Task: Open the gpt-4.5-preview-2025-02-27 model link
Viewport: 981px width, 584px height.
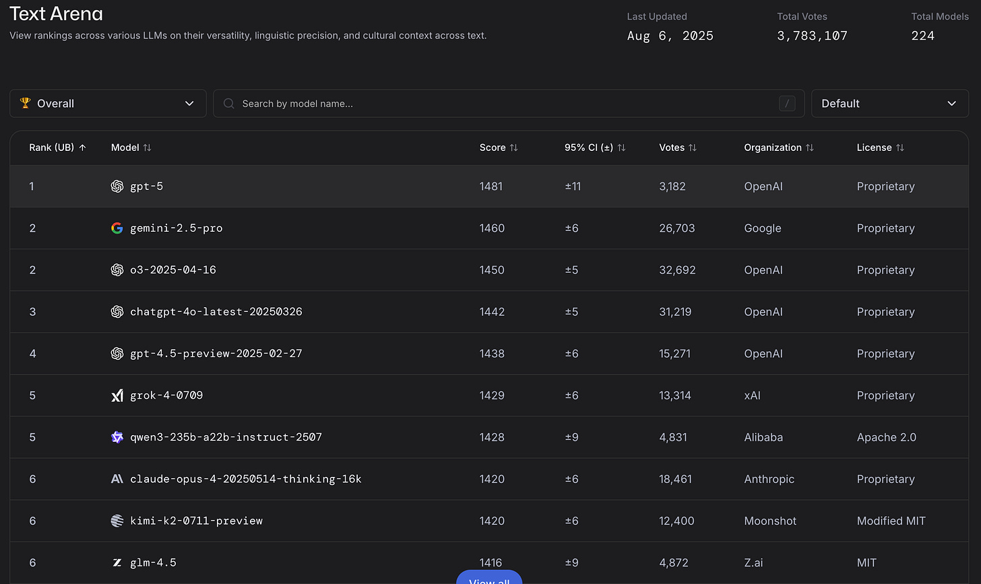Action: click(x=216, y=354)
